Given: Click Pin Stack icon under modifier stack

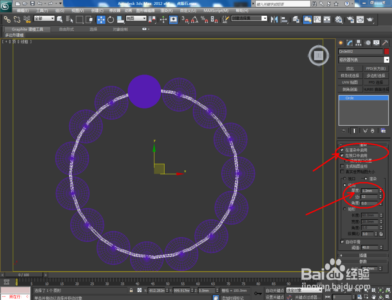Looking at the screenshot, I should pyautogui.click(x=343, y=131).
